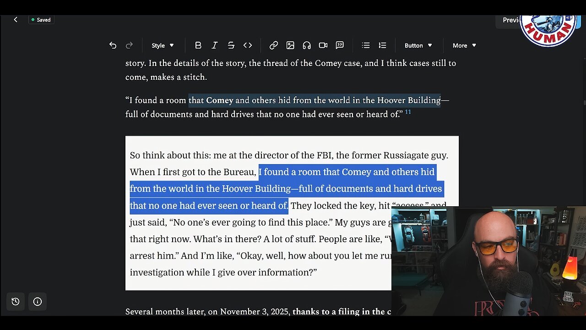Click the text 'makes a stitch.'
This screenshot has width=586, height=330.
(x=179, y=77)
